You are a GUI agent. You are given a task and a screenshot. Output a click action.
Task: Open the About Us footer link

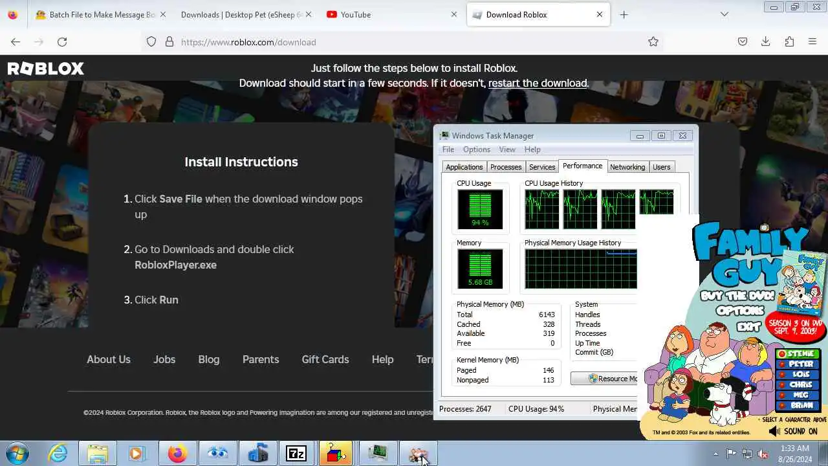pos(109,359)
